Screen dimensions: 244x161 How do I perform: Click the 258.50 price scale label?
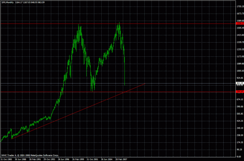point(240,135)
